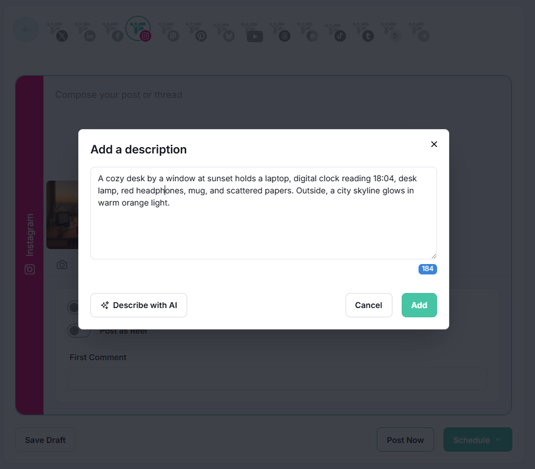Click the Add button
This screenshot has height=469, width=535.
click(x=419, y=305)
